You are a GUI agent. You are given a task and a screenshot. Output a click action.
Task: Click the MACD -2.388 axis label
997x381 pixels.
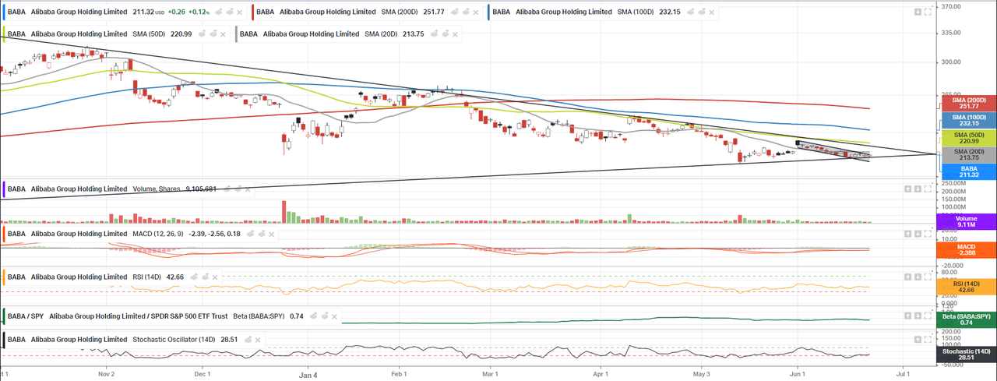(967, 250)
